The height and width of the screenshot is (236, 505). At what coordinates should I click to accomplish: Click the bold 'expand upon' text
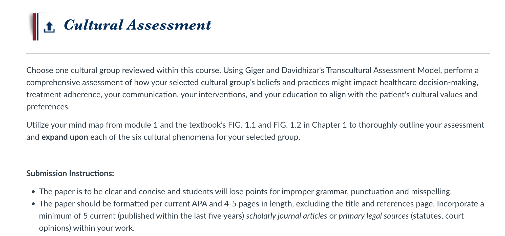[x=65, y=137]
